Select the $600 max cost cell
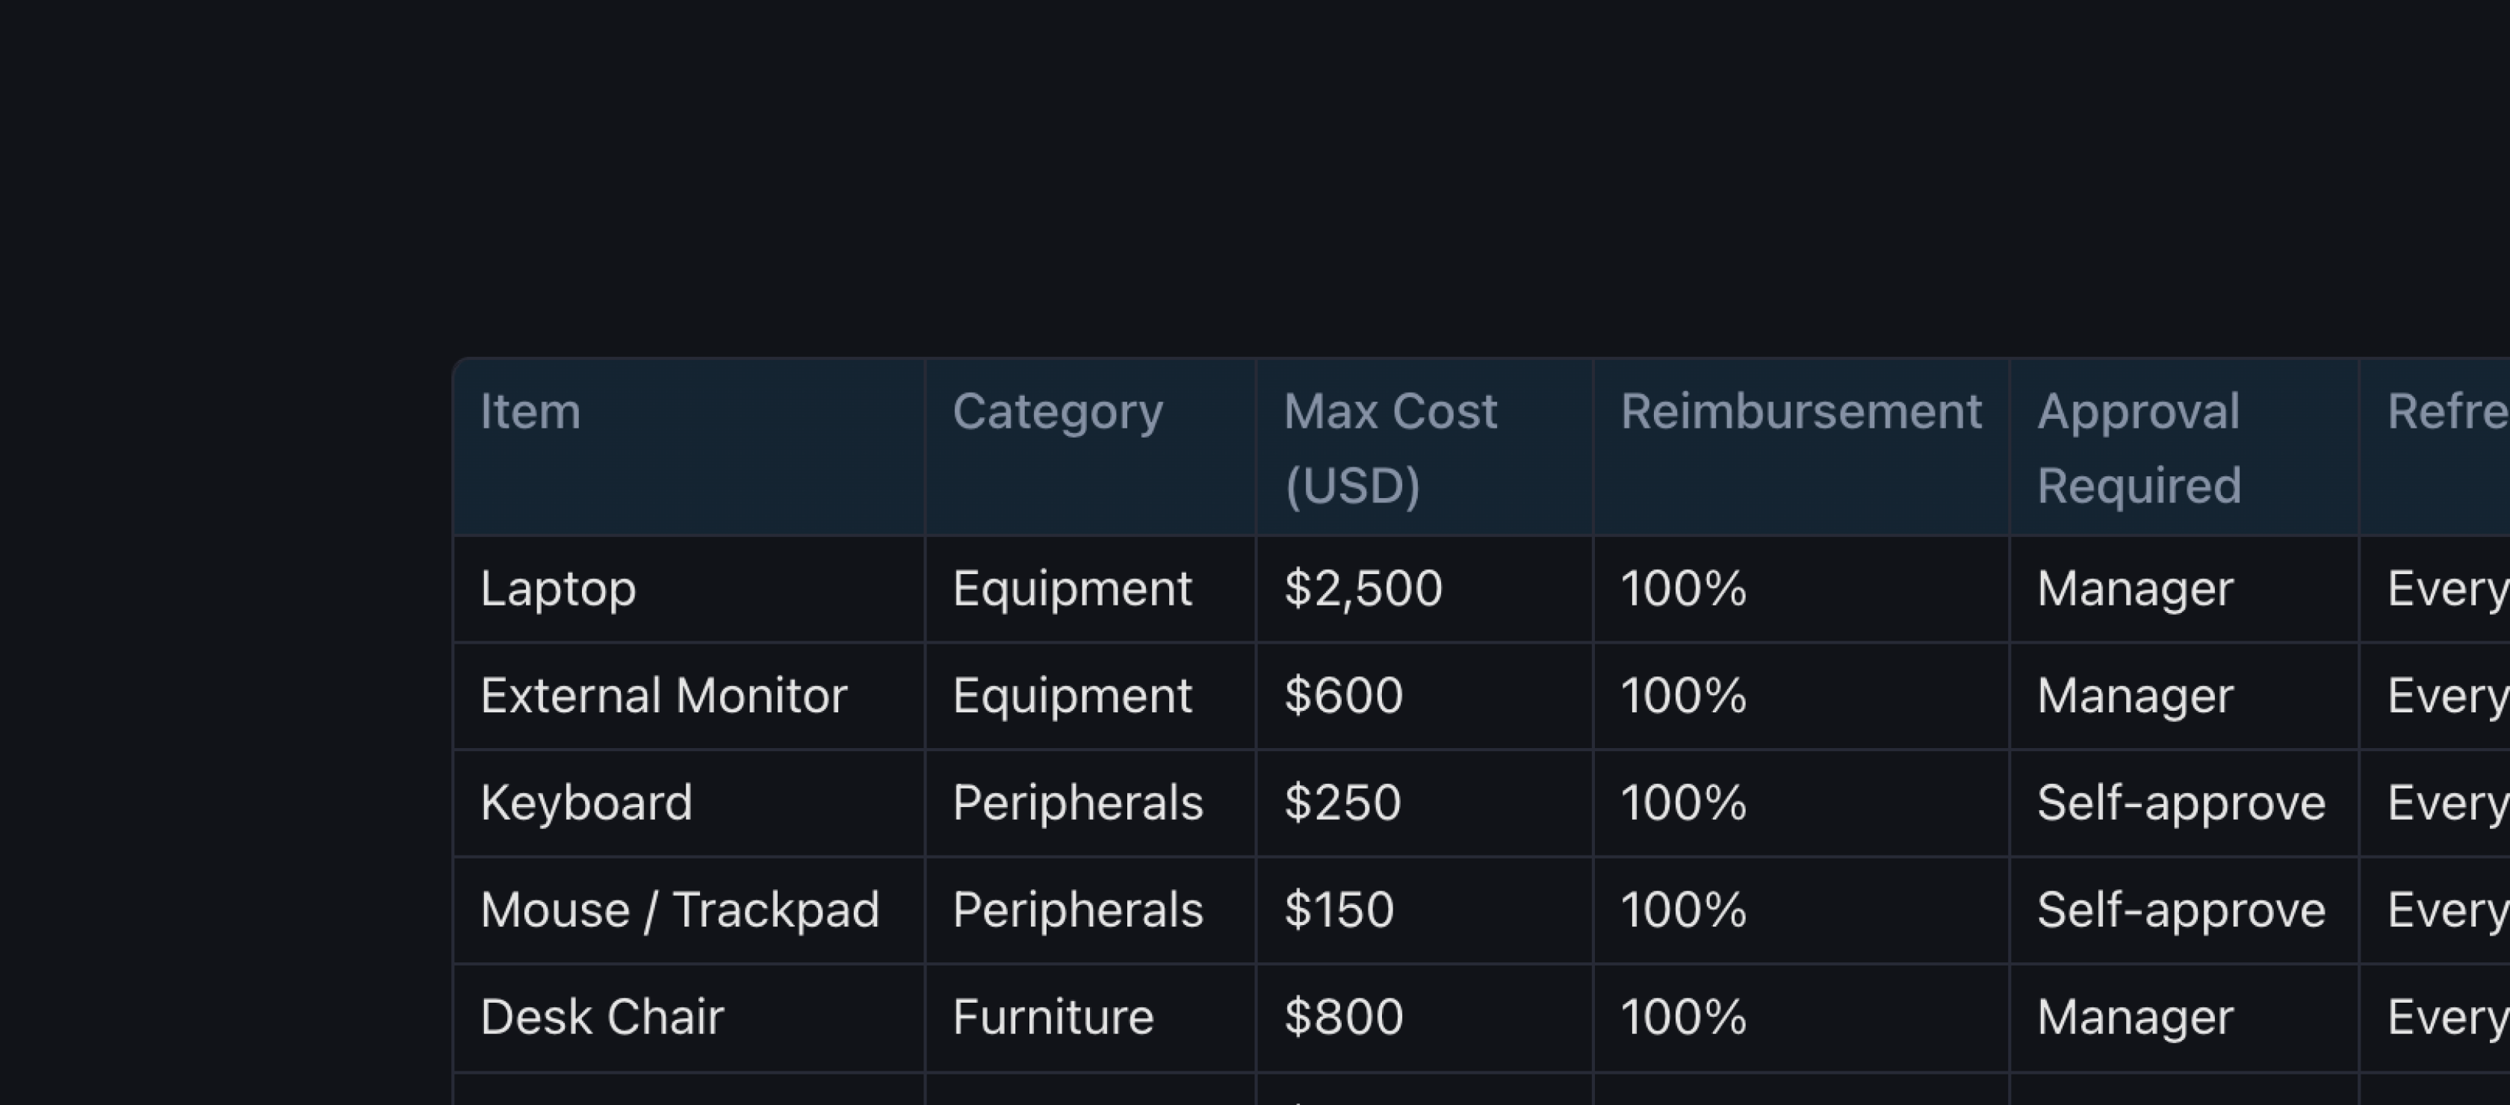The width and height of the screenshot is (2510, 1105). 1344,696
